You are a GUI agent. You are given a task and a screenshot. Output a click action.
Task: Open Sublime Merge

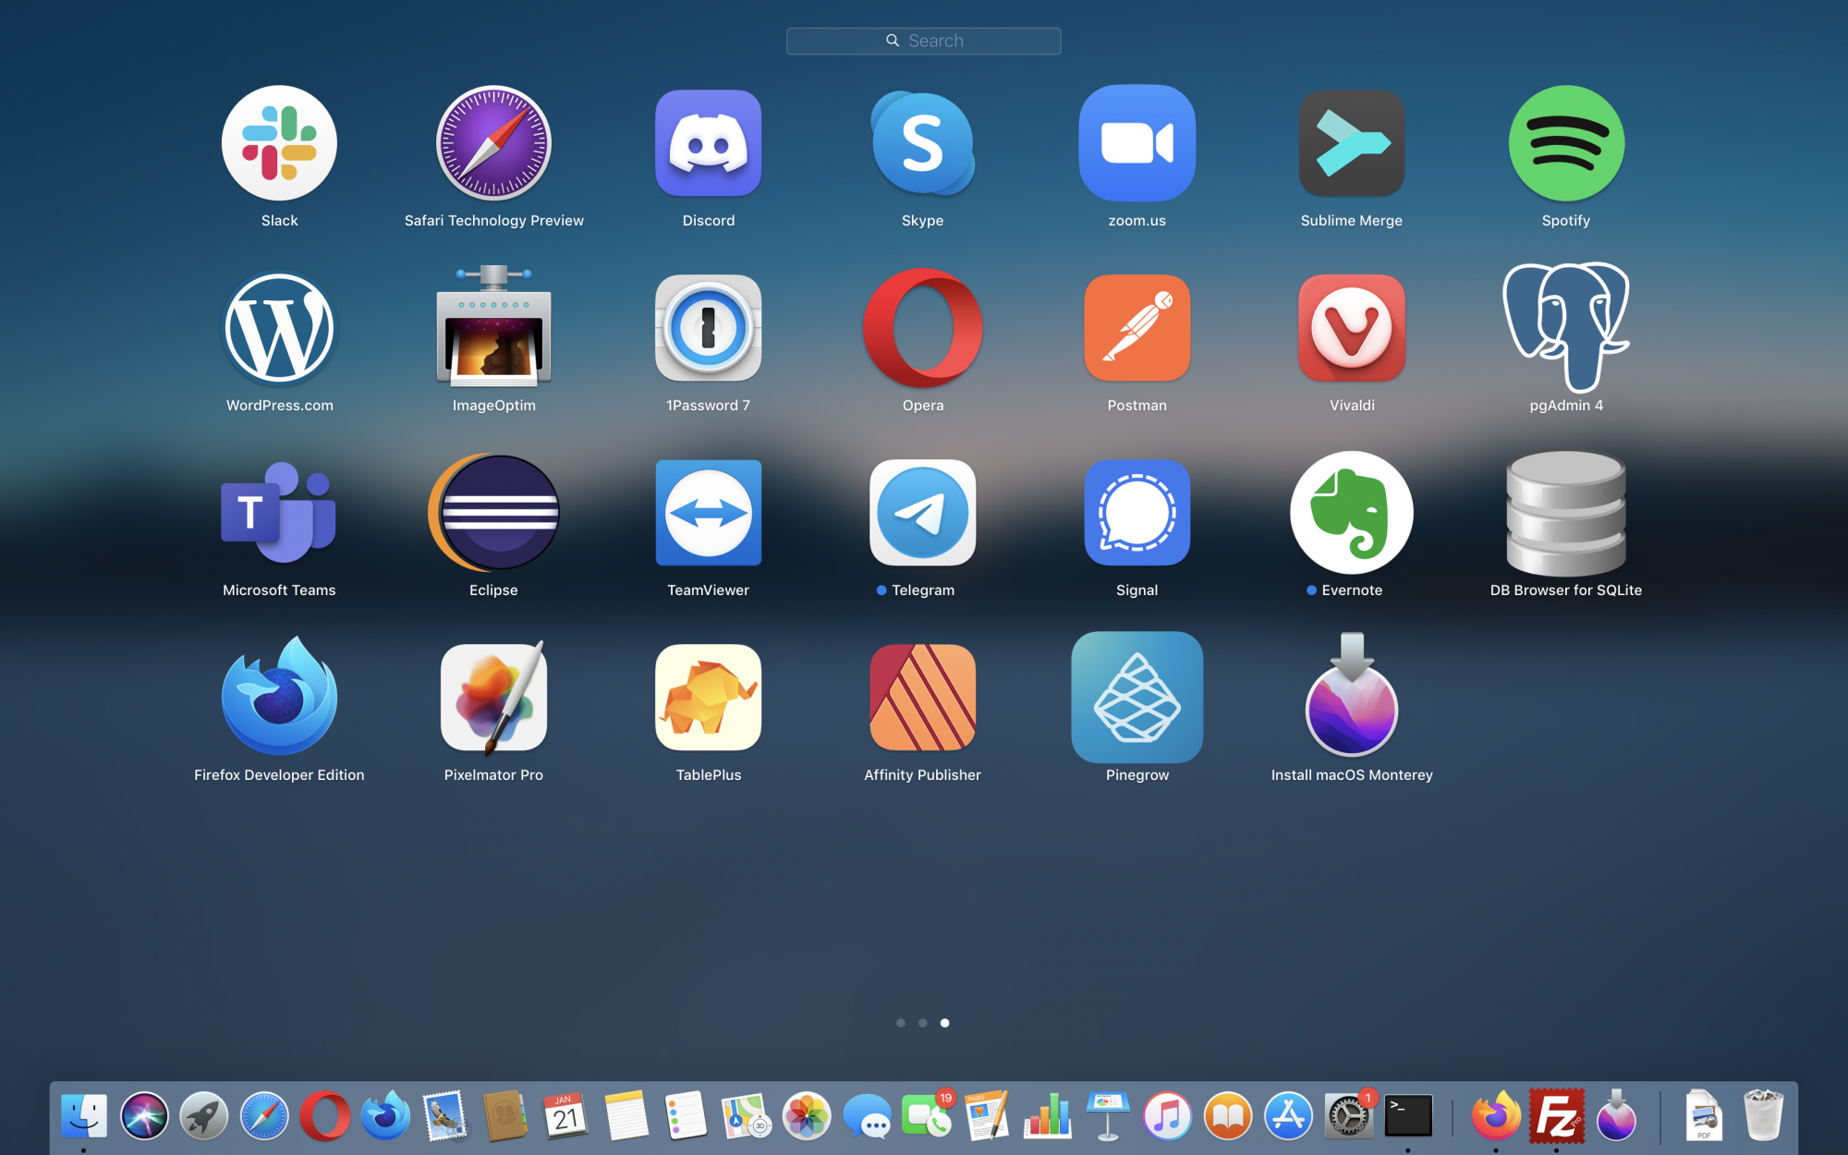1351,143
